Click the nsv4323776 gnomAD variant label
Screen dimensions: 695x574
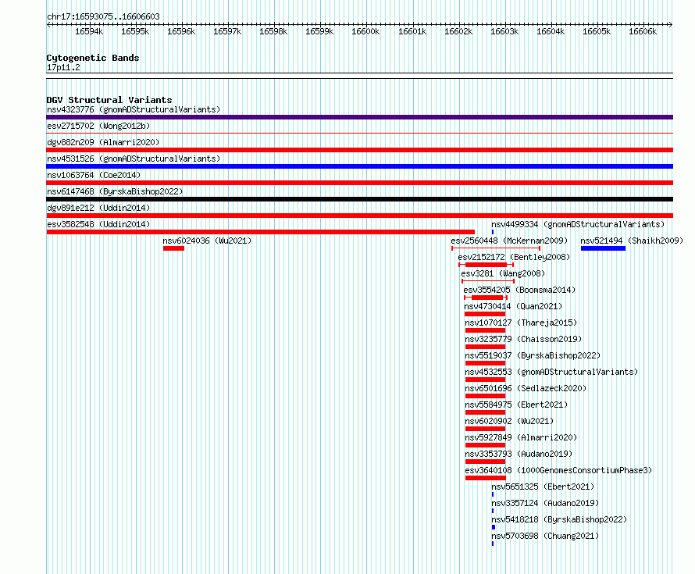point(134,109)
